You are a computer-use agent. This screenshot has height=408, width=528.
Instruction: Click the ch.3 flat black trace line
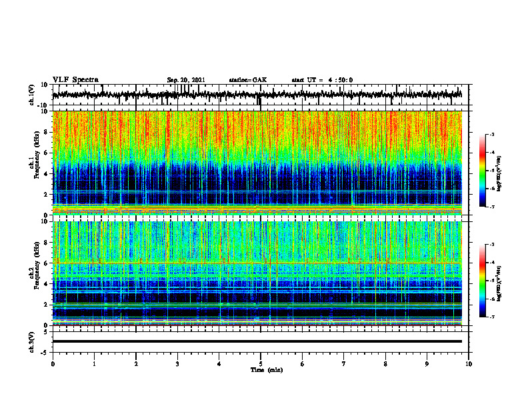point(257,341)
